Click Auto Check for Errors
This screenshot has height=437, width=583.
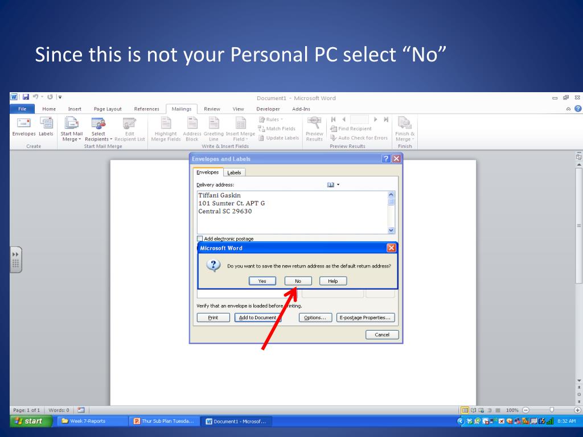pyautogui.click(x=359, y=138)
